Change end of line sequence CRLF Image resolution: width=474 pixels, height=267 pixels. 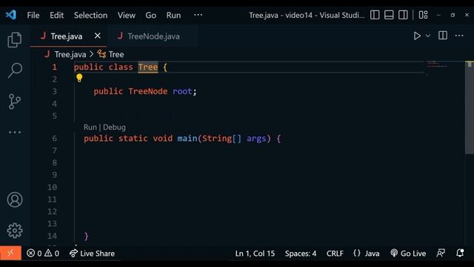tap(335, 254)
